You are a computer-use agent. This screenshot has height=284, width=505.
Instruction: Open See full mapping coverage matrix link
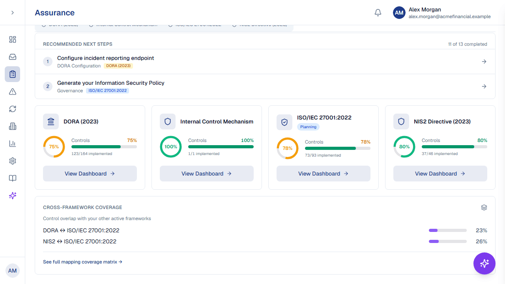(x=82, y=262)
